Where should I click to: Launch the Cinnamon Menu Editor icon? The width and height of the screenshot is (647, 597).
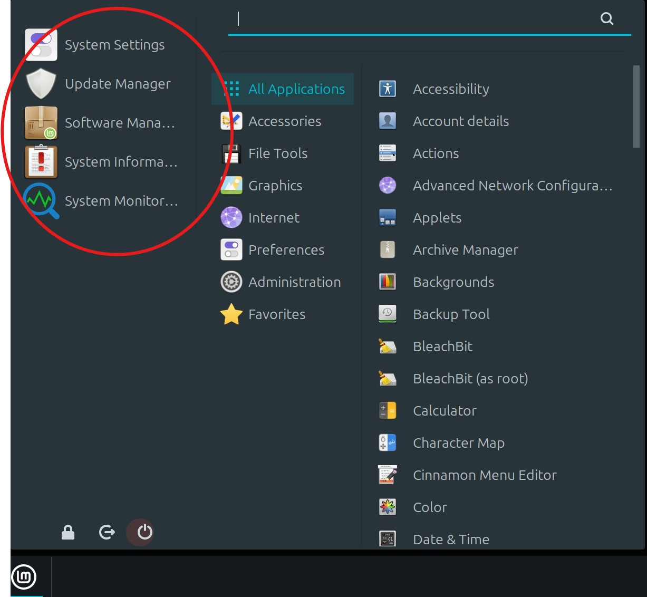coord(388,475)
